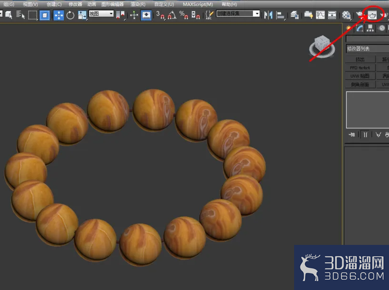Toggle Keyboard Shortcut Override button
The height and width of the screenshot is (290, 389).
tap(146, 15)
